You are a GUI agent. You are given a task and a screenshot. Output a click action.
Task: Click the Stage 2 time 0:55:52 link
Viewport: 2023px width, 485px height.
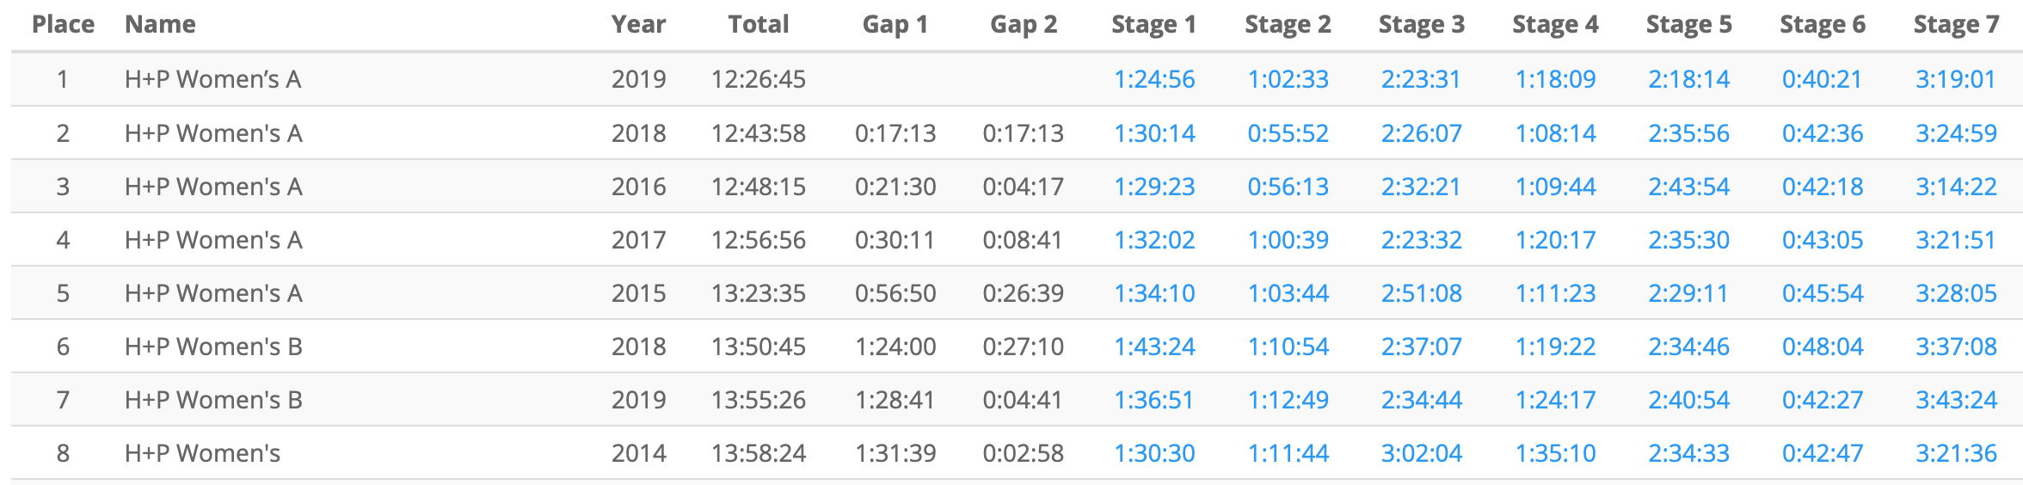click(1288, 133)
